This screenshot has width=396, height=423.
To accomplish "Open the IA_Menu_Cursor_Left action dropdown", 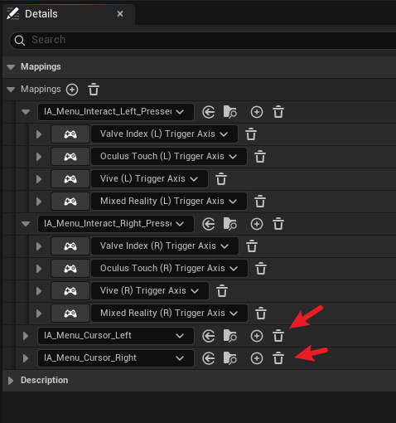I will (x=116, y=336).
